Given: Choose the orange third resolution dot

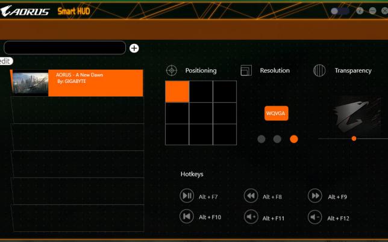Looking at the screenshot, I should 294,139.
